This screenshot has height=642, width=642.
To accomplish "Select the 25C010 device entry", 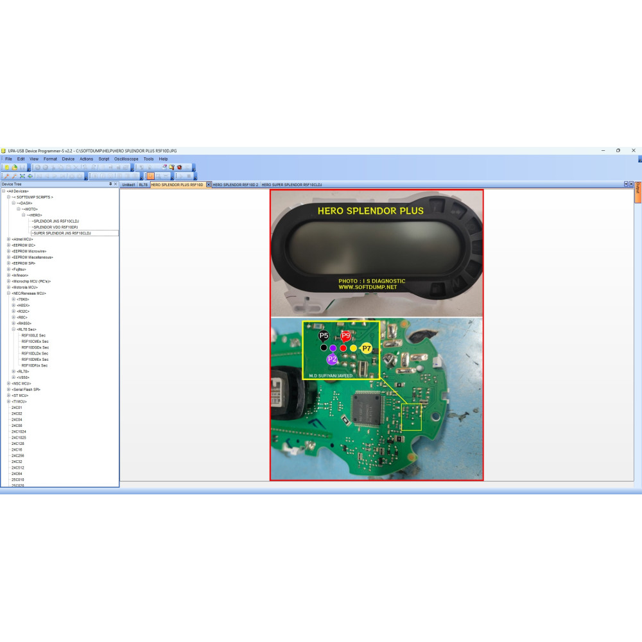I will tap(18, 480).
